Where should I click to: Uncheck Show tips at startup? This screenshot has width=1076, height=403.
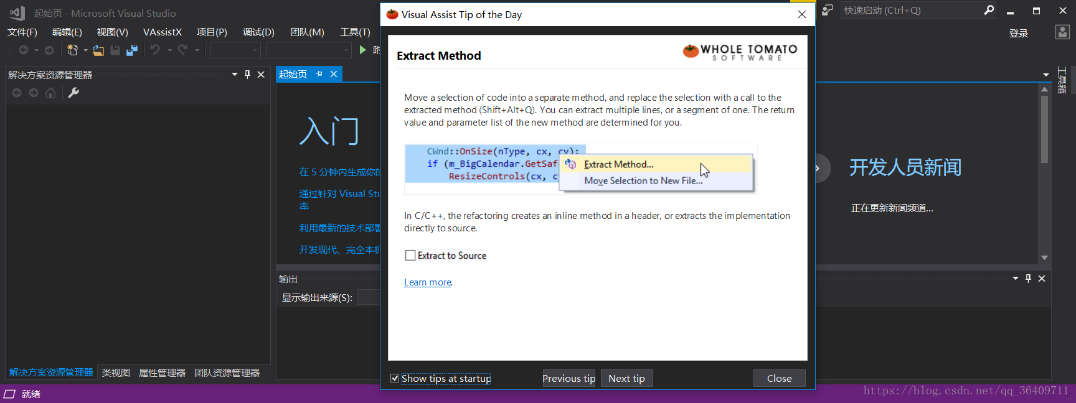(395, 378)
